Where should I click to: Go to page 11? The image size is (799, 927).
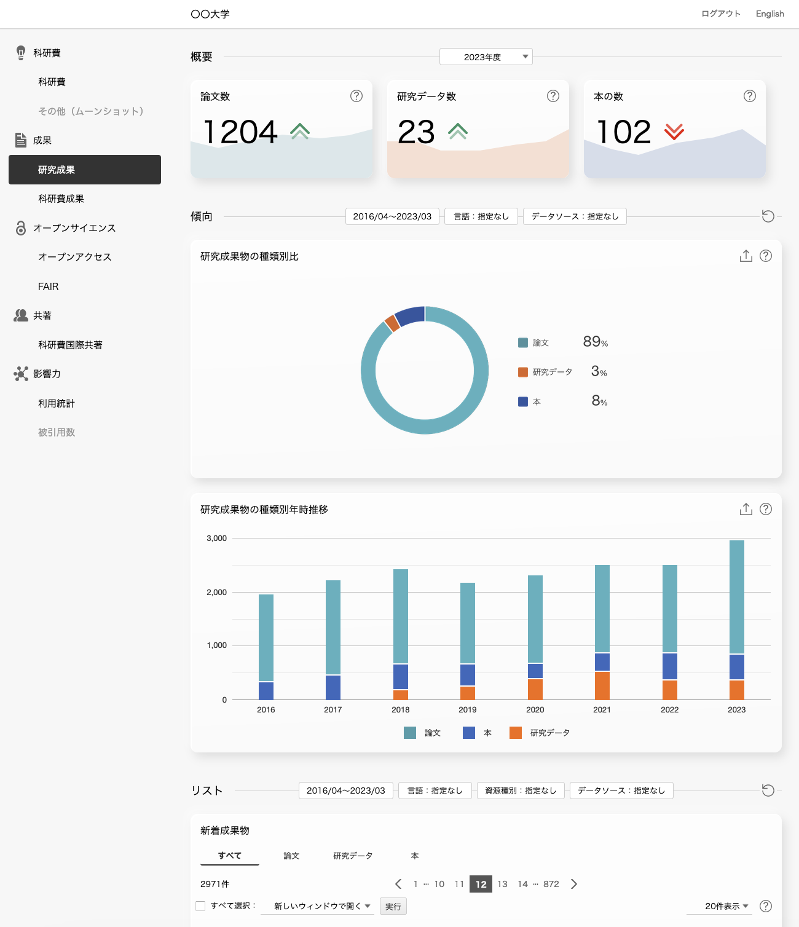tap(459, 884)
